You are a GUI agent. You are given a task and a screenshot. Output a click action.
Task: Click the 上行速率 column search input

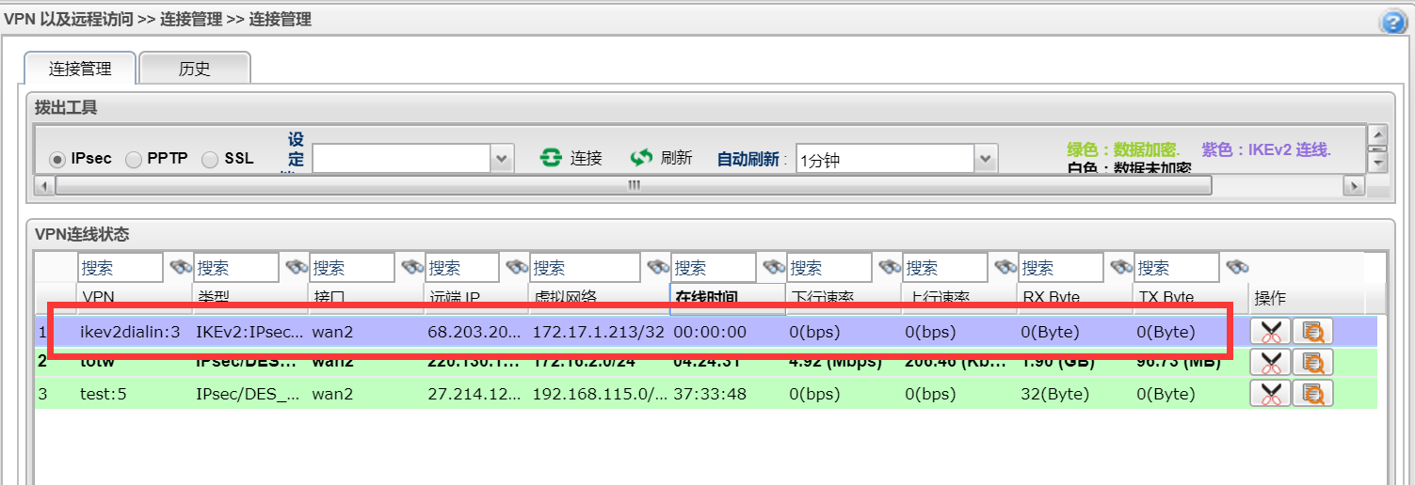[x=945, y=268]
